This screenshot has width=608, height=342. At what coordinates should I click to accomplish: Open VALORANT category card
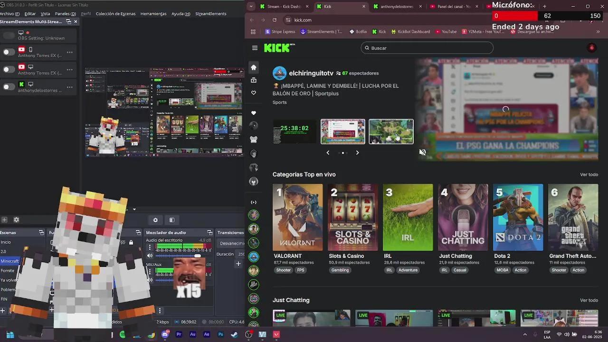click(x=297, y=218)
